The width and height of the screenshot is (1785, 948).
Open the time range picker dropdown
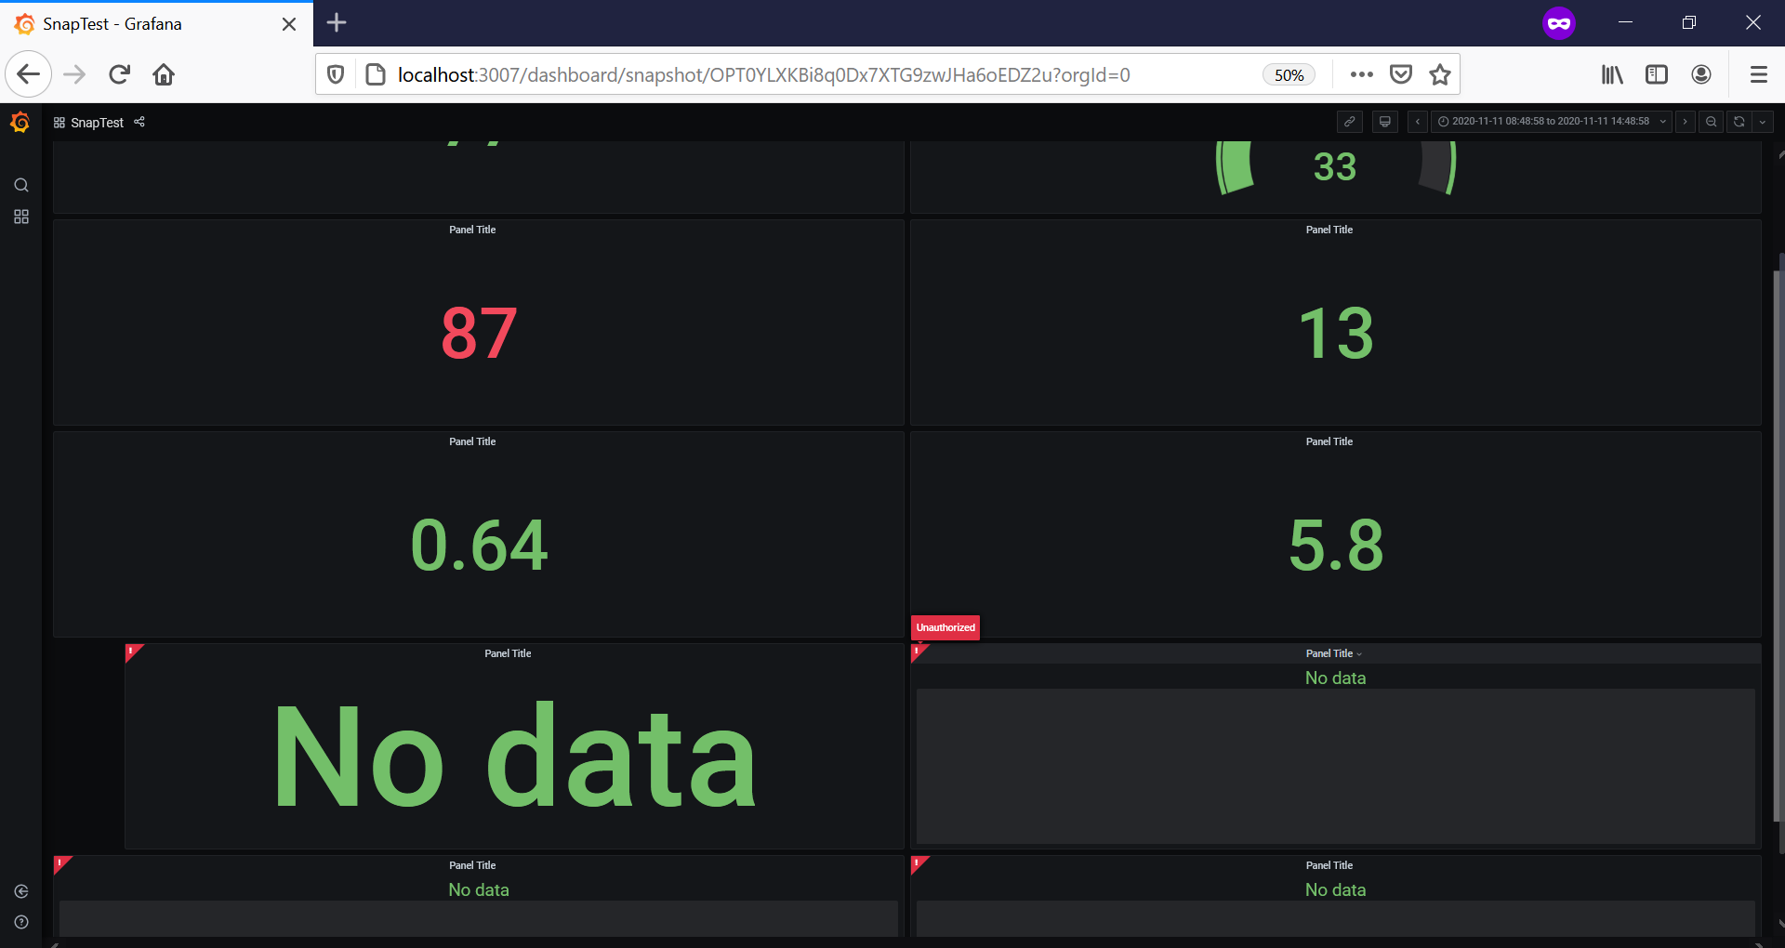pos(1548,122)
